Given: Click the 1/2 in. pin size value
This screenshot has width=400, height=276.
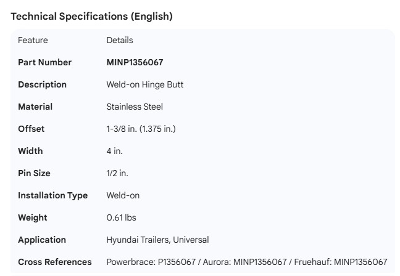Looking at the screenshot, I should click(x=117, y=173).
